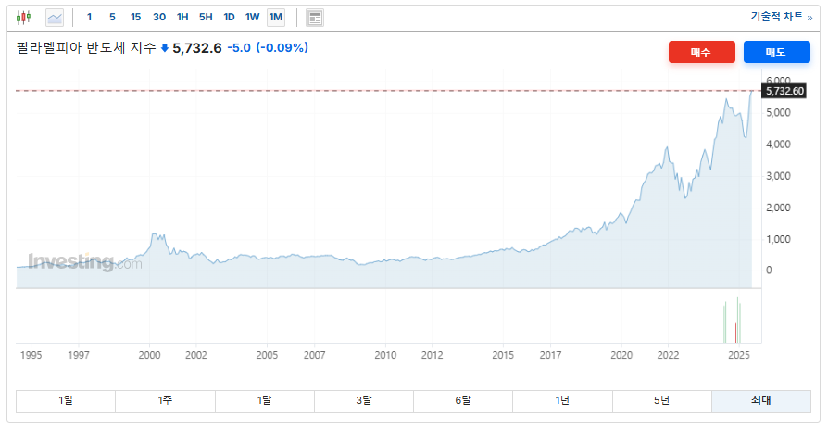The width and height of the screenshot is (828, 429).
Task: Click the 5,732.60 price label on axis
Action: 784,91
